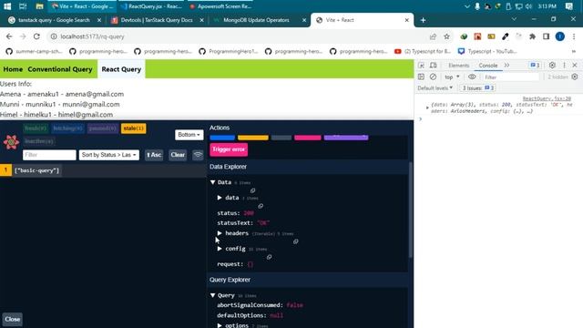This screenshot has width=583, height=328.
Task: Toggle the device toolbar icon
Action: pos(434,65)
